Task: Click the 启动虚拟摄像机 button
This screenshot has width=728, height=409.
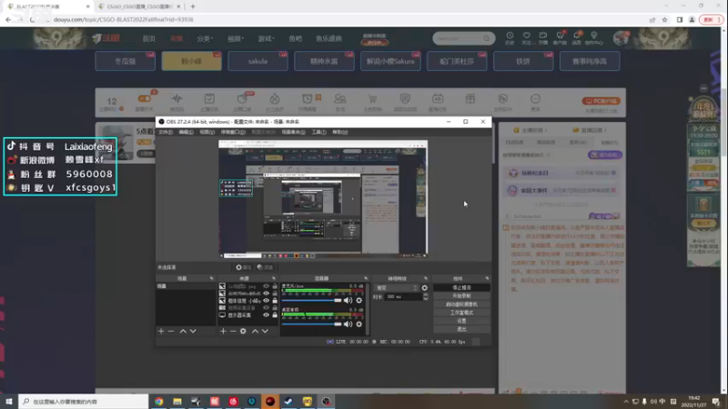Action: tap(461, 304)
